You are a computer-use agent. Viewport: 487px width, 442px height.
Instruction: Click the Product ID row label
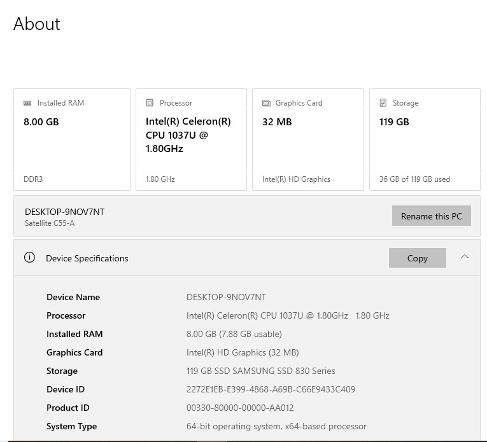(68, 408)
